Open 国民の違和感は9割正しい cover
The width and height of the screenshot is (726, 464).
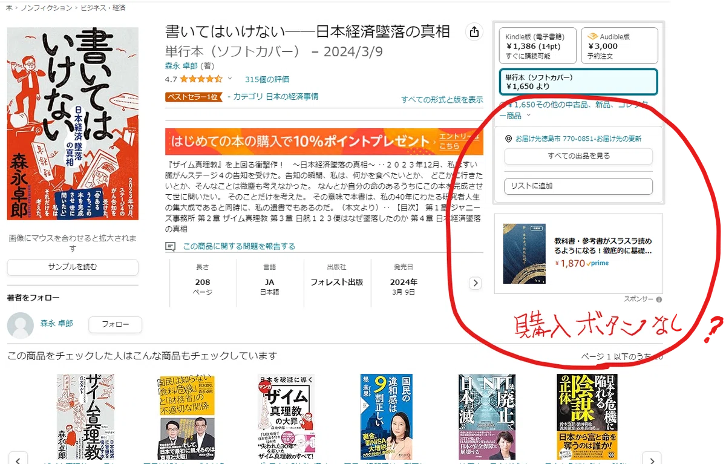(x=388, y=416)
